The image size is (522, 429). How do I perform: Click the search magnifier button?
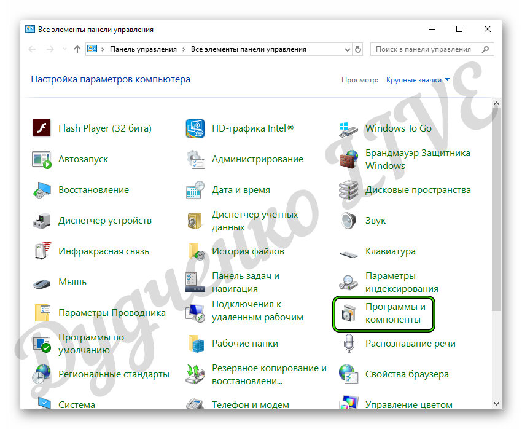pyautogui.click(x=485, y=49)
